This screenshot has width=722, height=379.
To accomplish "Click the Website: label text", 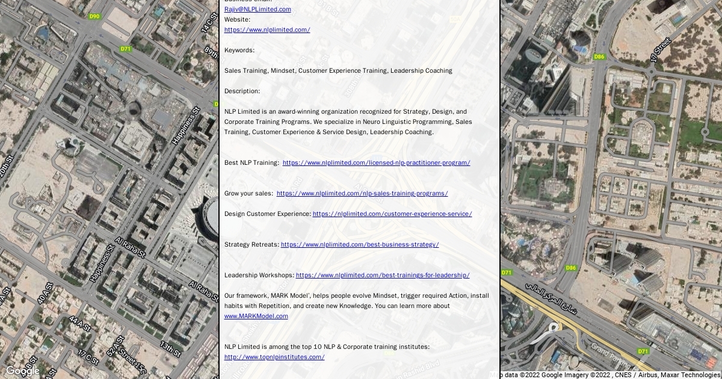I will [237, 19].
